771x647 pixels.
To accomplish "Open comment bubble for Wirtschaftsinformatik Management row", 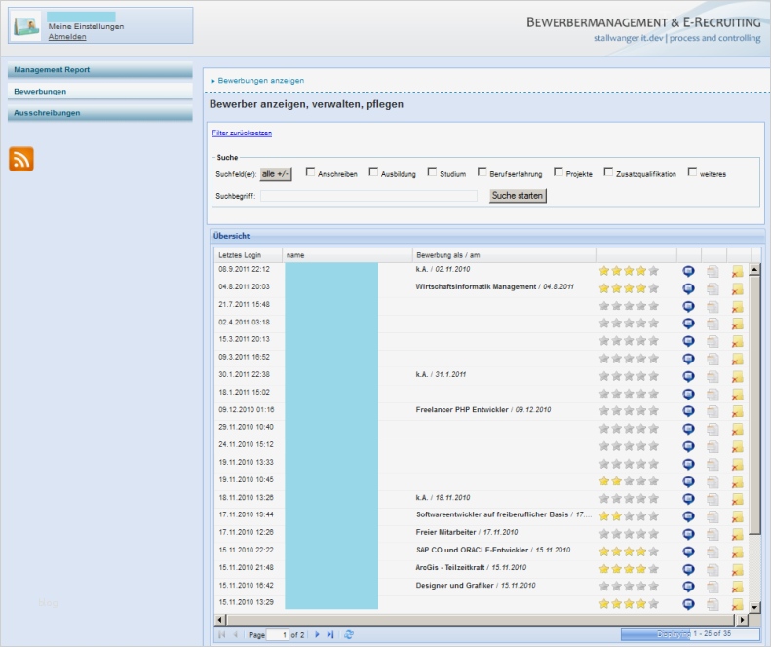I will 688,287.
